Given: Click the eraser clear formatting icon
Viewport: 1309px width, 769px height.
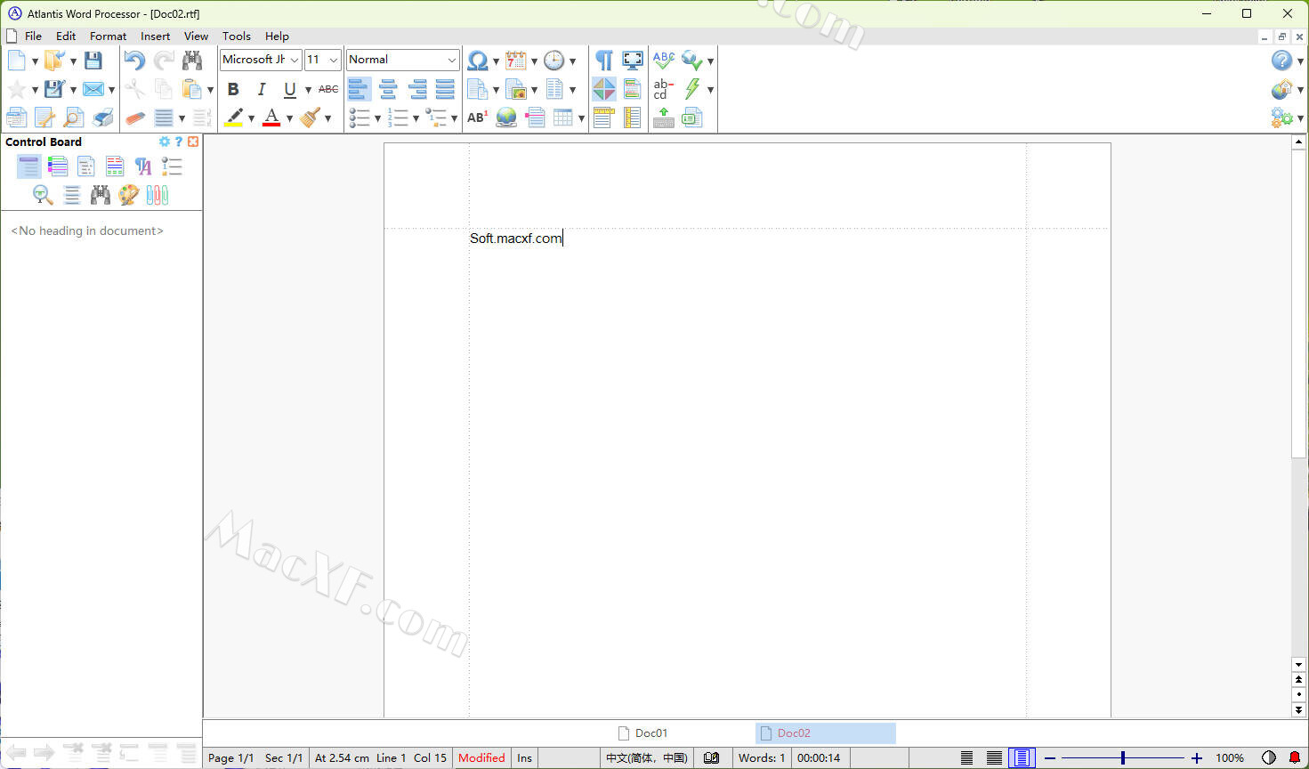Looking at the screenshot, I should 134,117.
